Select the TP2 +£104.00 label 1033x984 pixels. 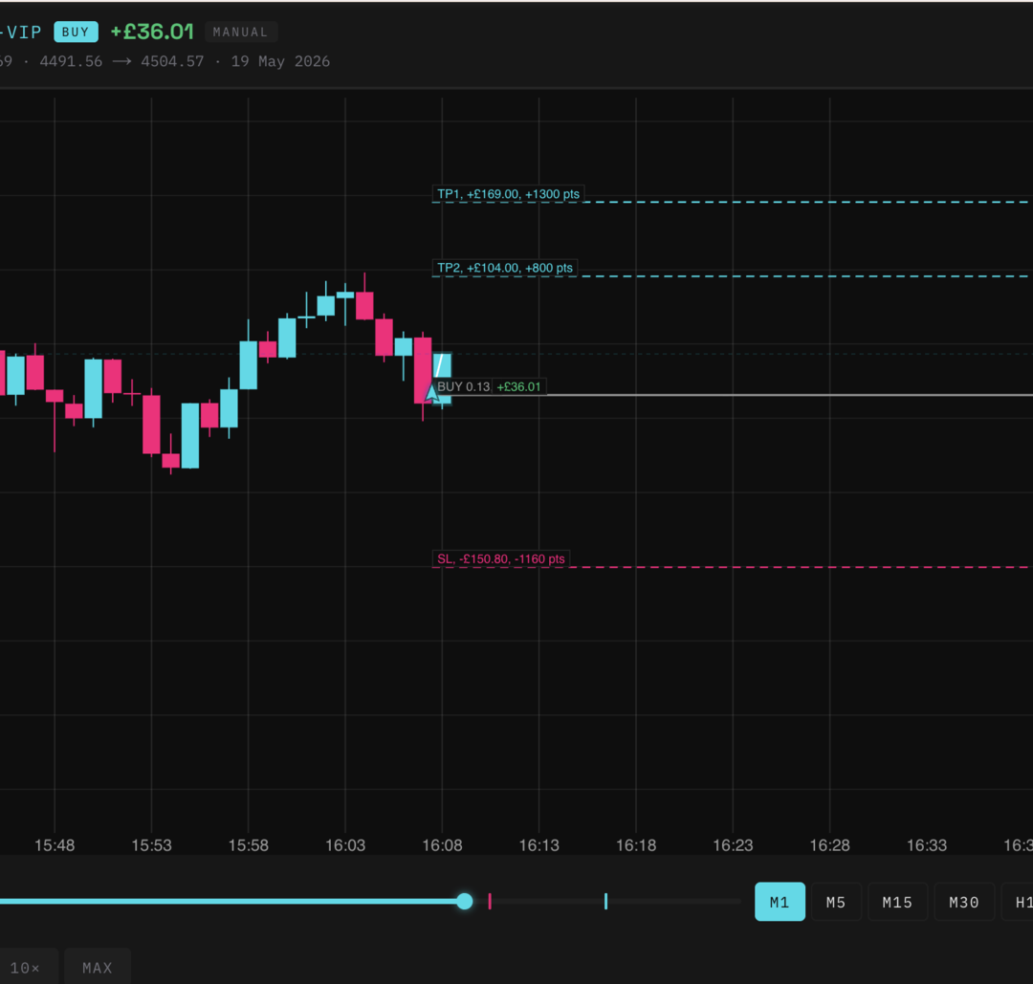(505, 268)
